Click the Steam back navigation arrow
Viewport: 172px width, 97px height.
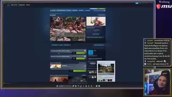click(x=4, y=5)
